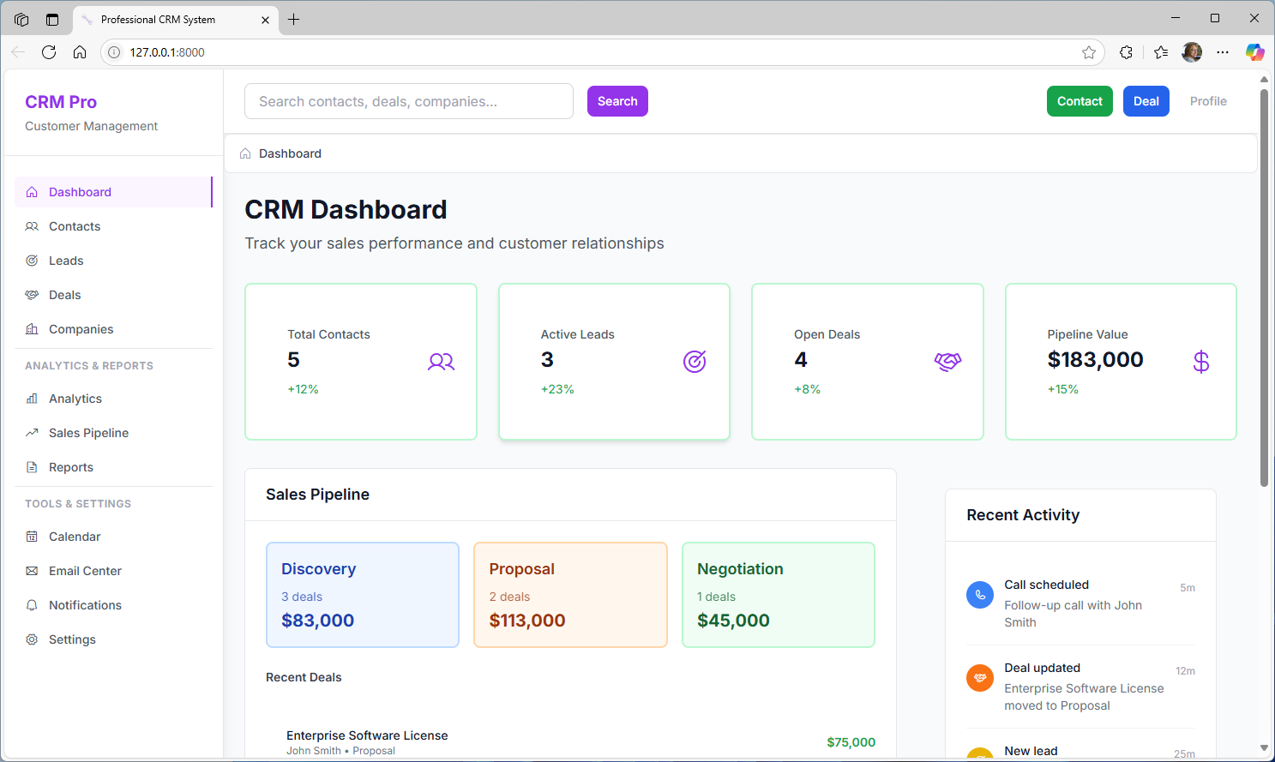This screenshot has height=762, width=1275.
Task: Select the Proposal pipeline stage card
Action: click(570, 595)
